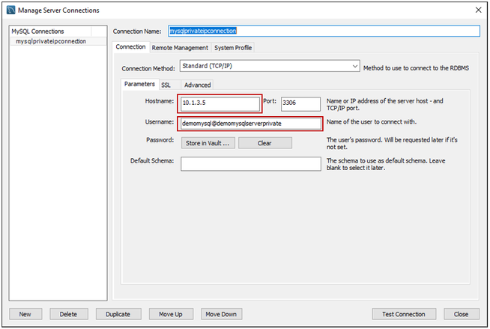Screen dimensions: 490x329
Task: Switch to the Connection tab
Action: pyautogui.click(x=130, y=47)
